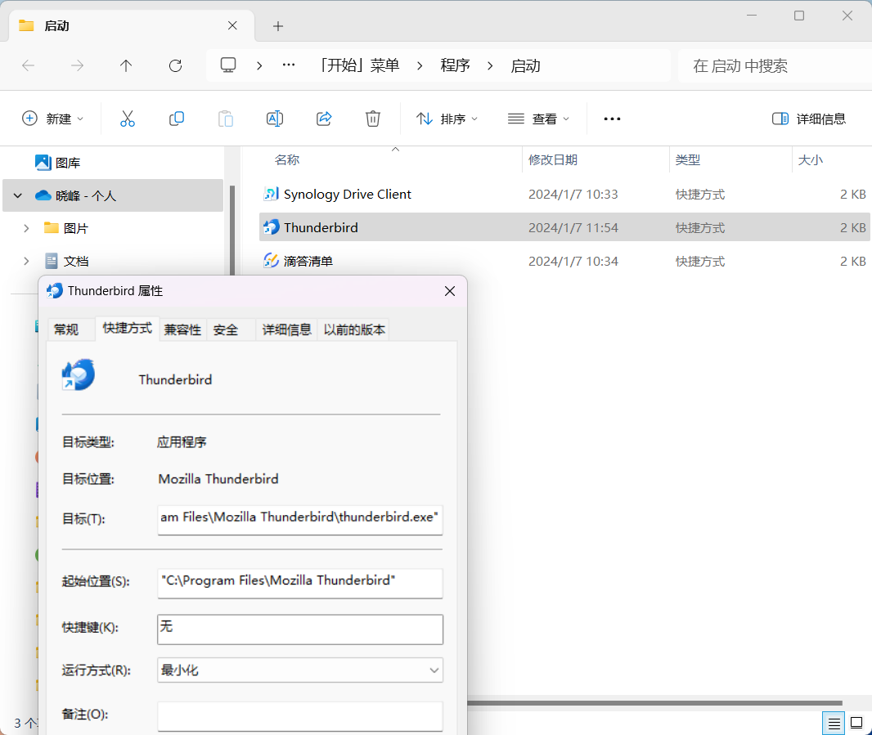Open the more options ellipsis in toolbar
This screenshot has height=735, width=872.
[x=612, y=119]
